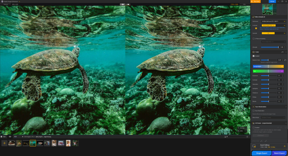Image resolution: width=288 pixels, height=156 pixels.
Task: Select the orange flower thumbnail
Action: [x=19, y=143]
